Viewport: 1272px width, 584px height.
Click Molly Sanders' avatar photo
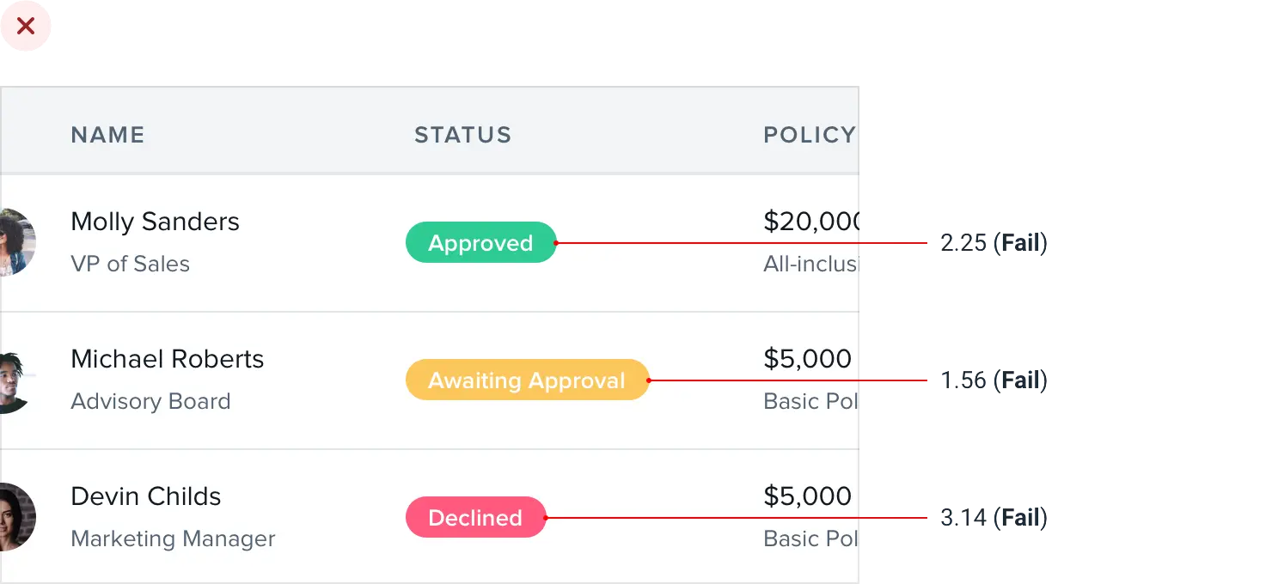(x=15, y=242)
